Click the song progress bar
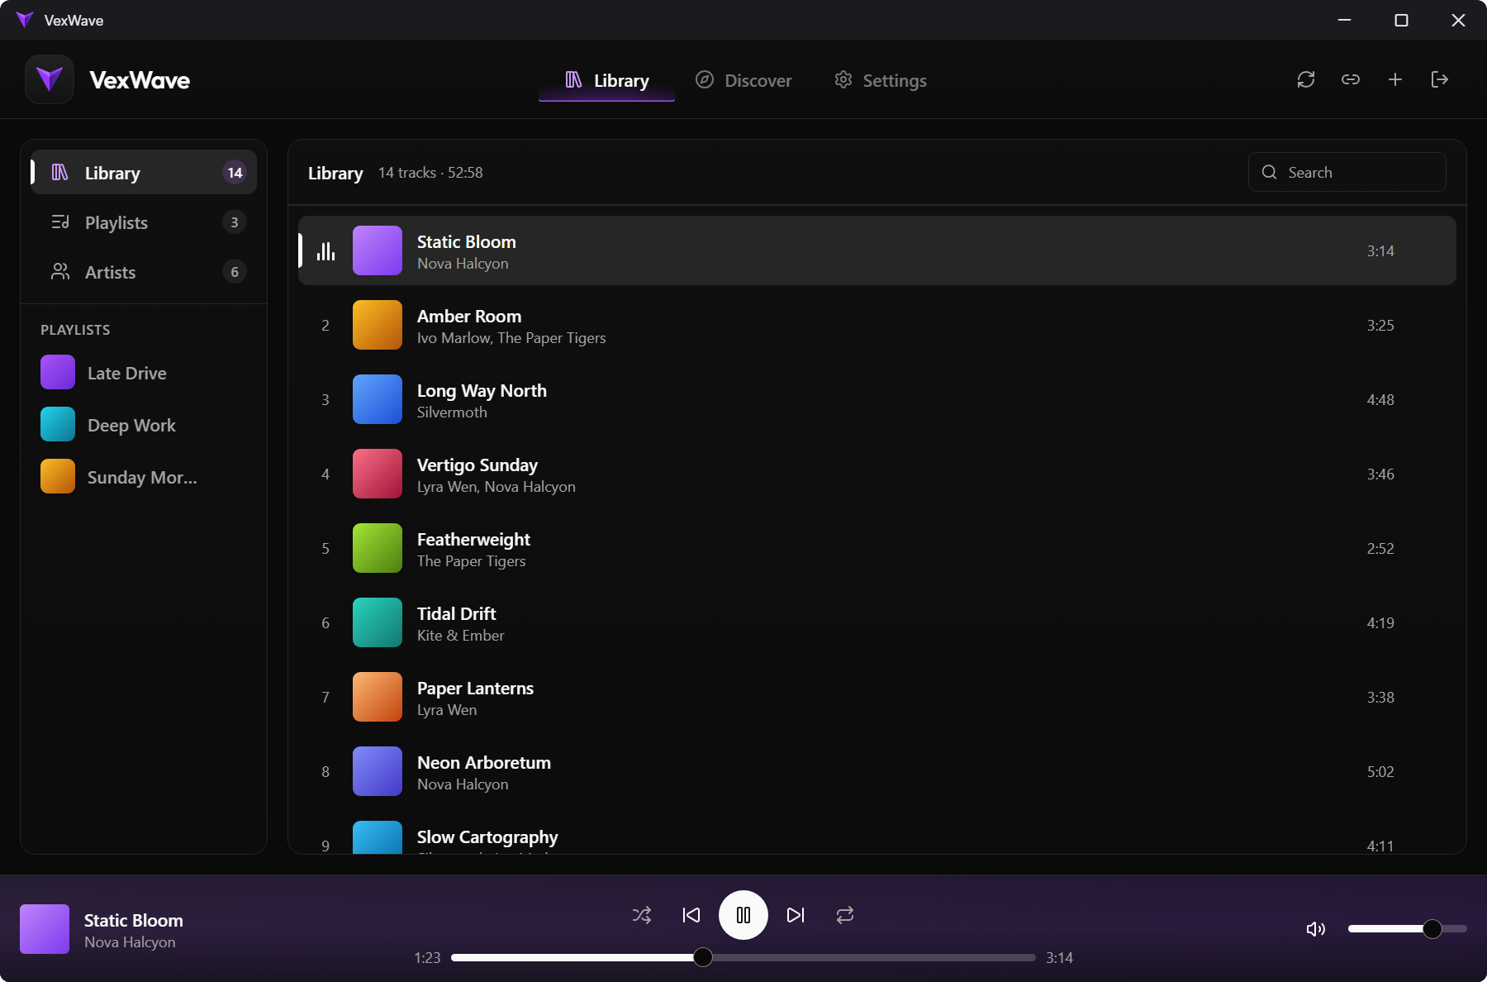Viewport: 1487px width, 982px height. point(743,957)
